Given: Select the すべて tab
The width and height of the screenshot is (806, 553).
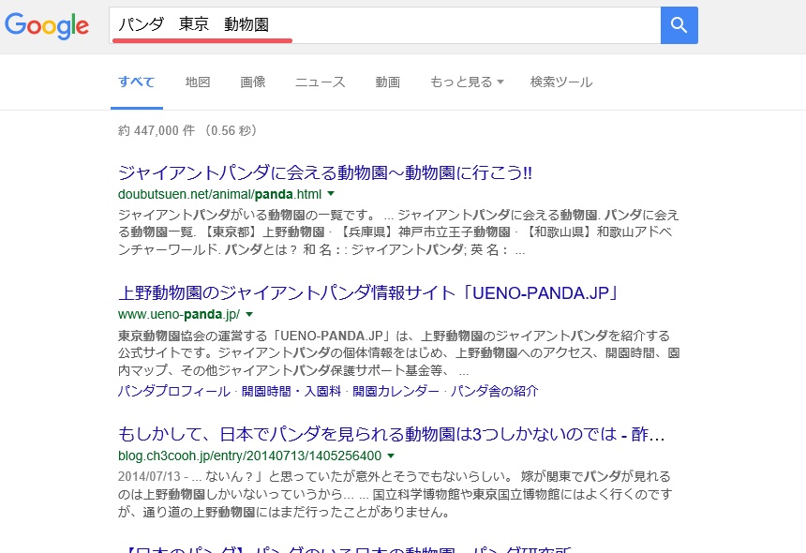Looking at the screenshot, I should (x=136, y=82).
